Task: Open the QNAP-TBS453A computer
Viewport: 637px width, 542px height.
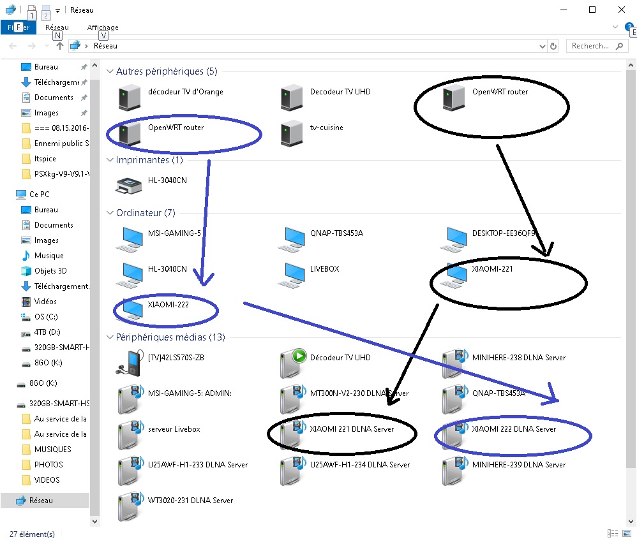Action: coord(292,238)
